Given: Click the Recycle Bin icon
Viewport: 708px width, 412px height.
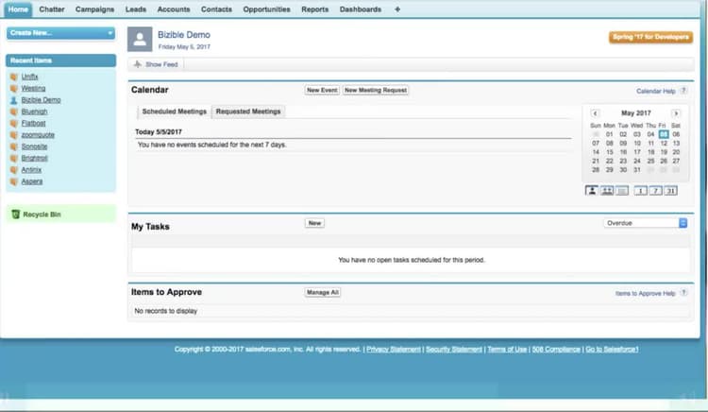Looking at the screenshot, I should 16,215.
